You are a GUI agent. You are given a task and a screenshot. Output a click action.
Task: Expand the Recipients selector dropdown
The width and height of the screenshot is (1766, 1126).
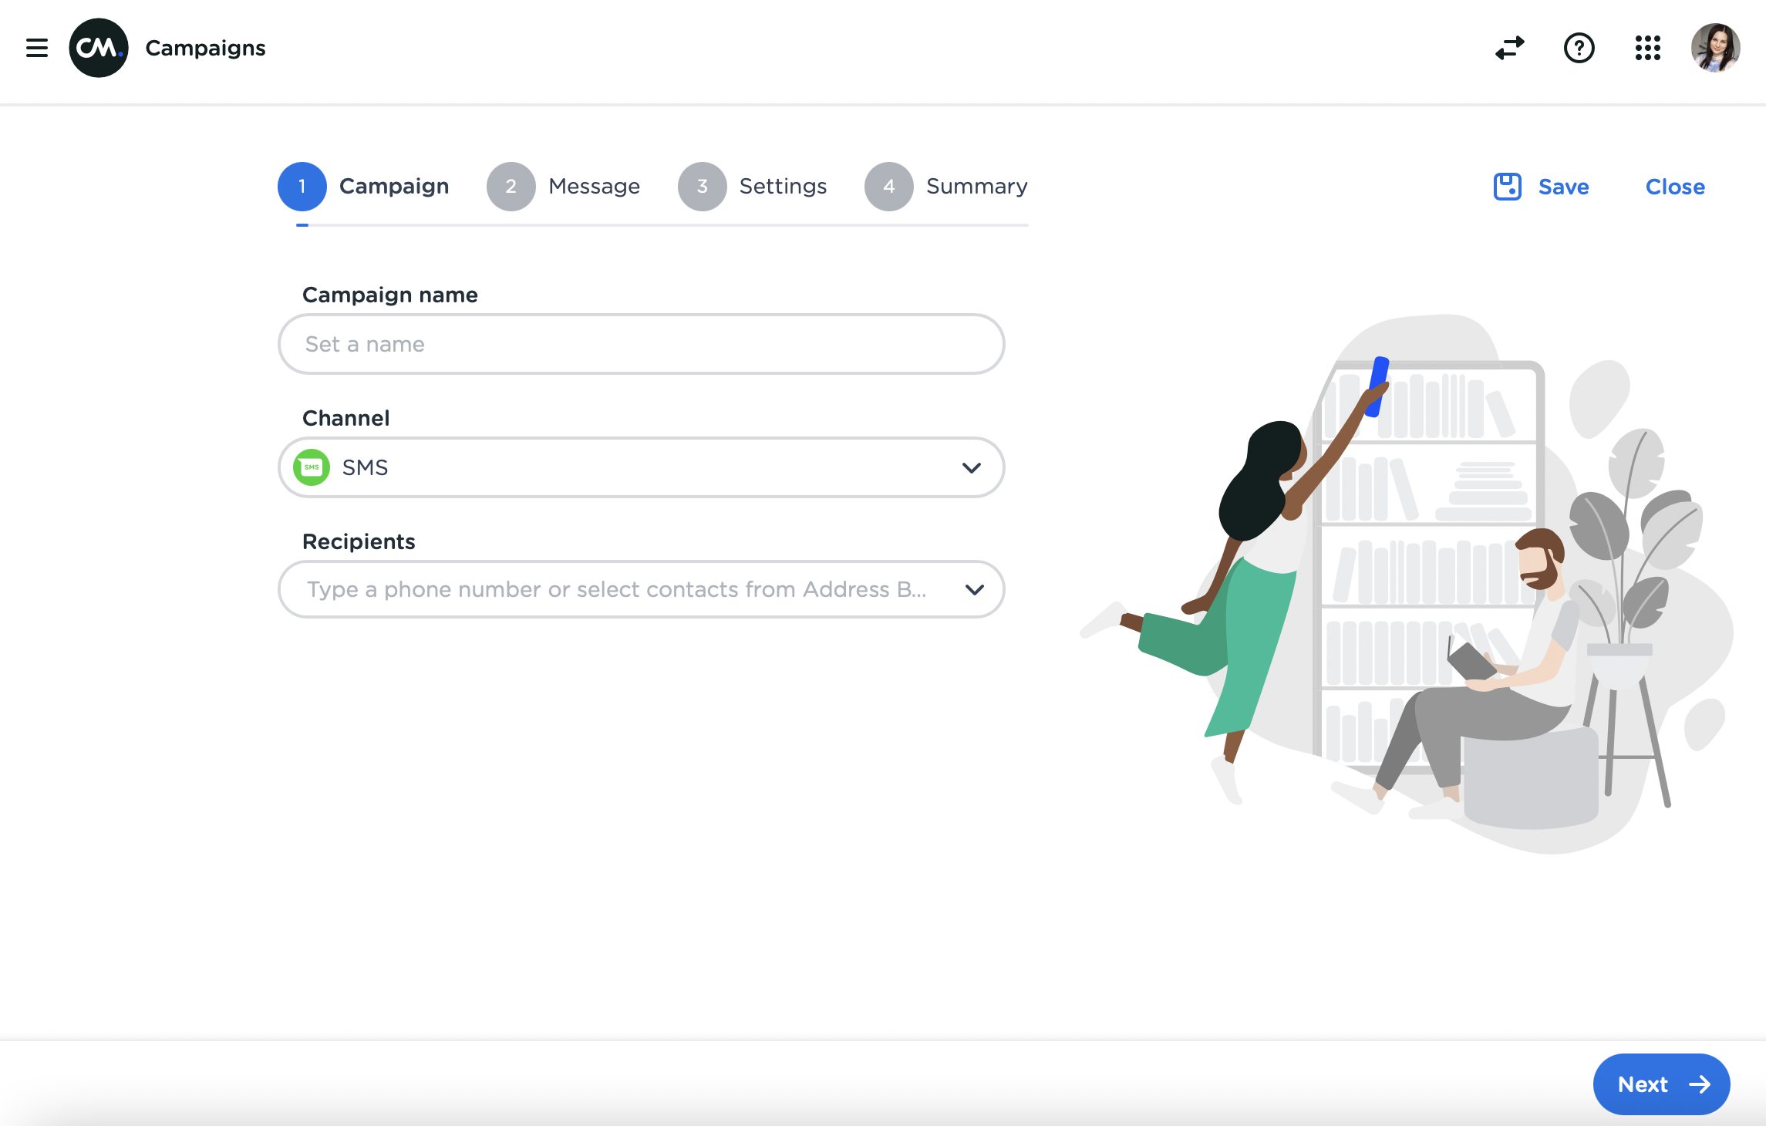pos(975,588)
